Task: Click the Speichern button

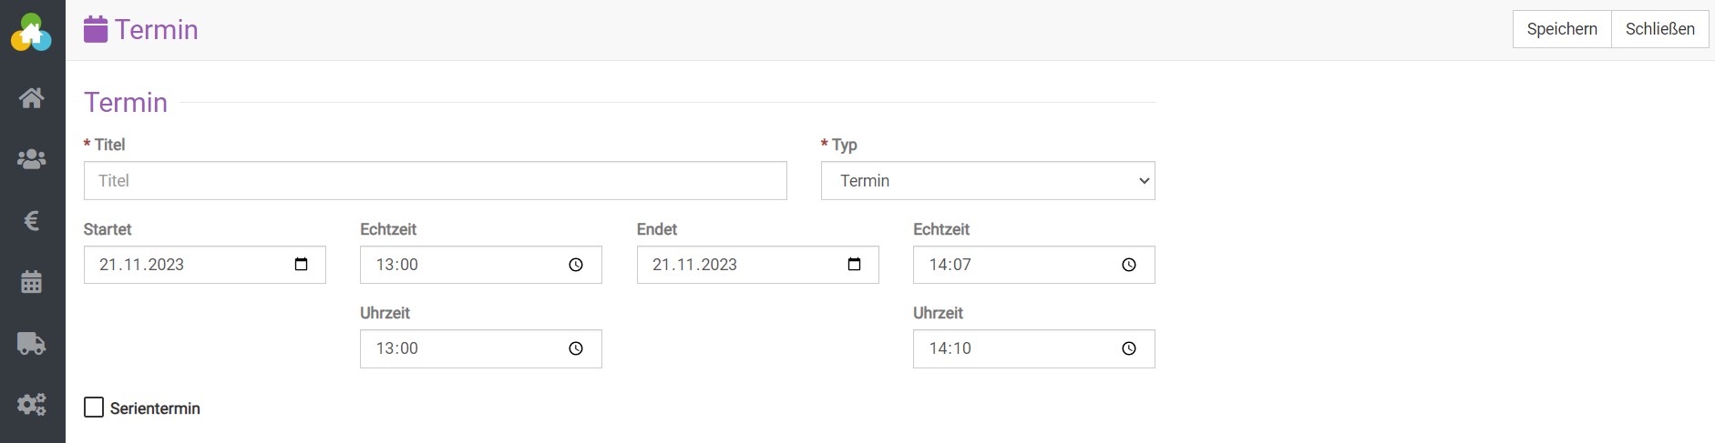Action: [x=1562, y=29]
